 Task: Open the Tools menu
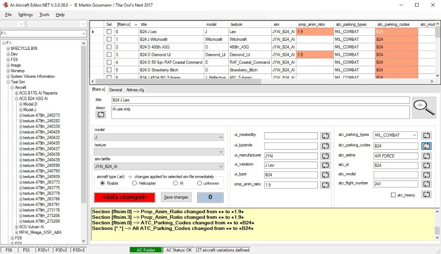coord(44,15)
